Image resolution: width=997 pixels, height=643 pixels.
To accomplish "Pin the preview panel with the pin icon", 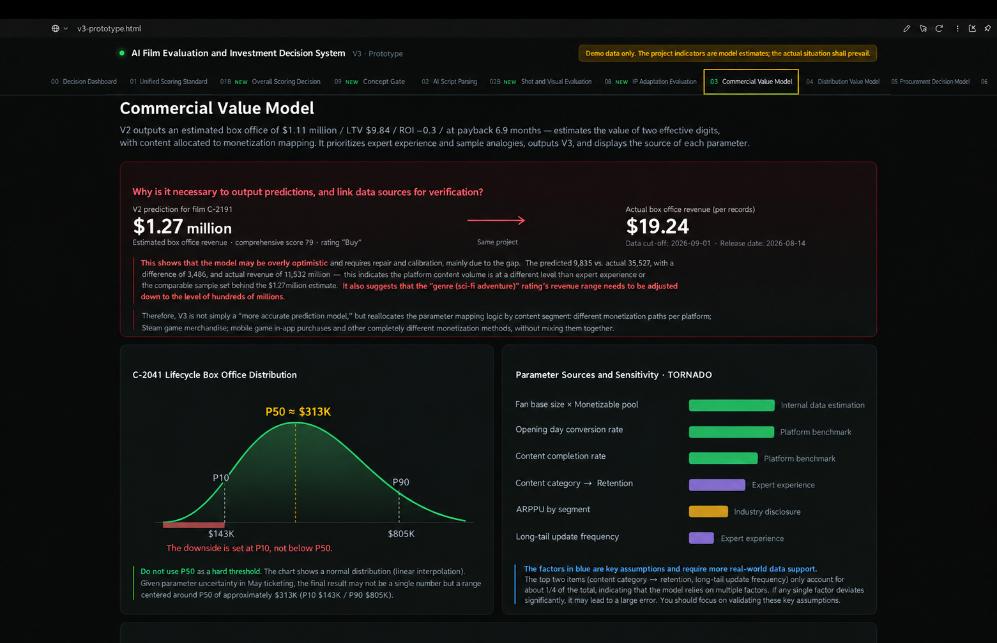I will 987,29.
